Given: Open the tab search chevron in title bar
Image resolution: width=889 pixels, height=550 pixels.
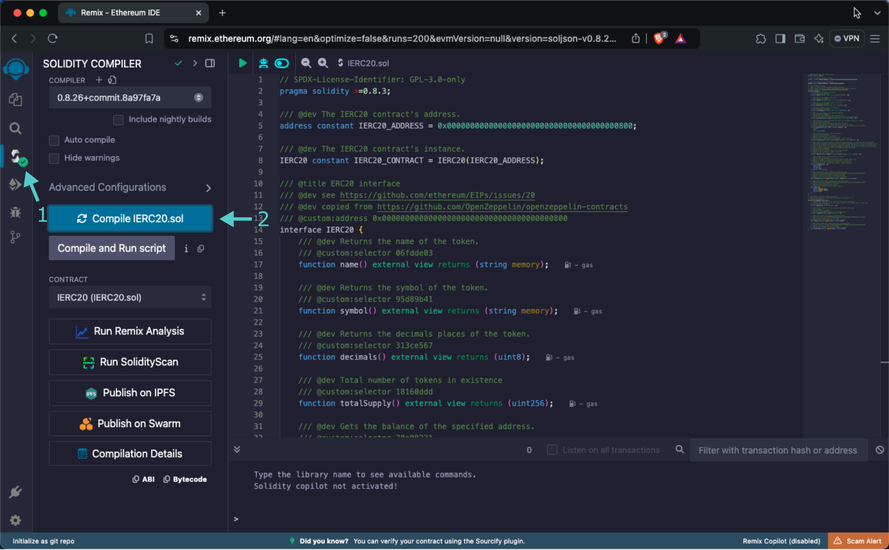Looking at the screenshot, I should coord(877,13).
